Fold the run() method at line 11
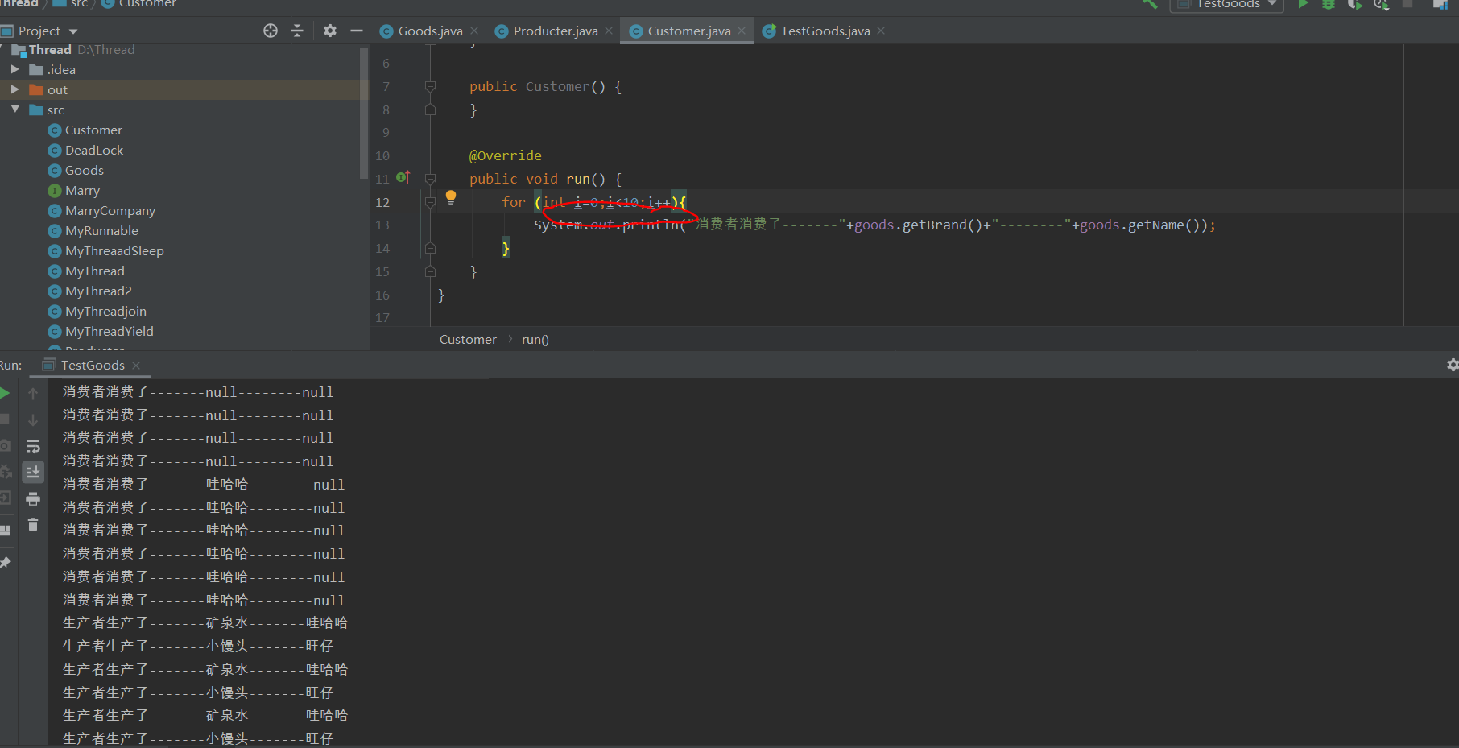The image size is (1459, 748). coord(430,179)
